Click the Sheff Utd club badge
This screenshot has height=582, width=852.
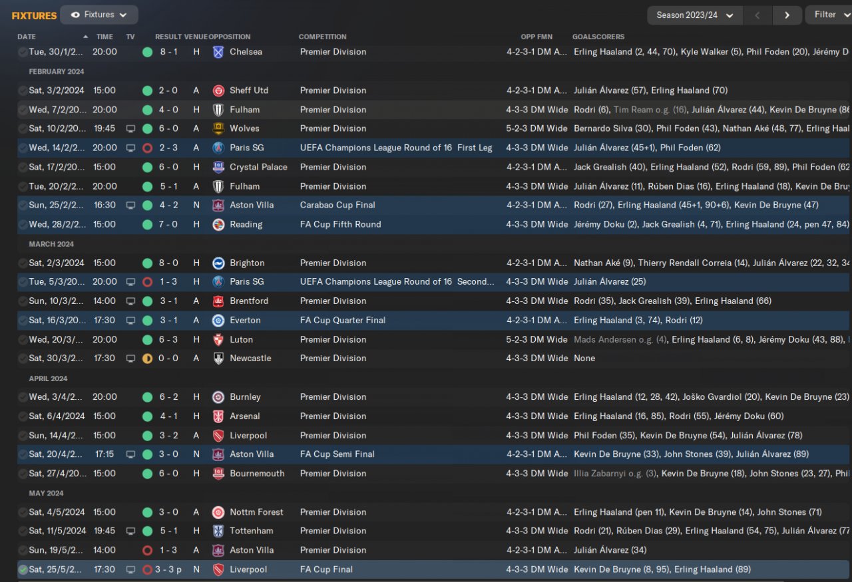click(x=218, y=90)
